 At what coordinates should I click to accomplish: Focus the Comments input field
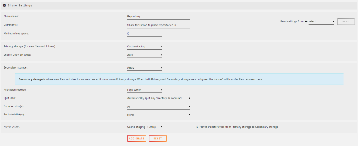click(x=159, y=25)
